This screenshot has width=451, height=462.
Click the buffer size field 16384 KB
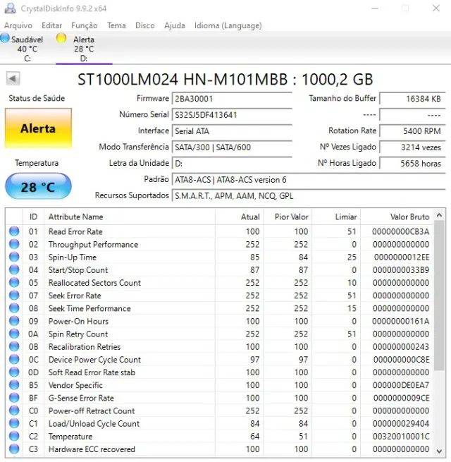[x=412, y=99]
